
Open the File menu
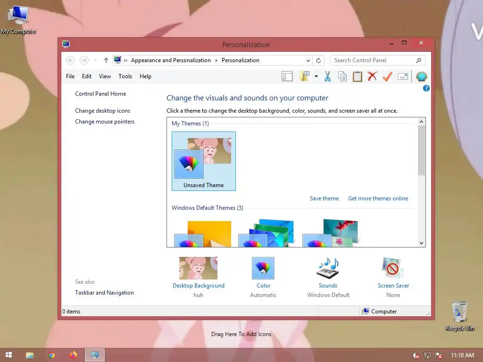coord(70,76)
